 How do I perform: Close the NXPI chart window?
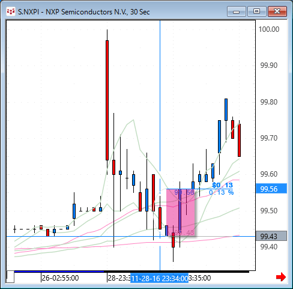pyautogui.click(x=277, y=11)
